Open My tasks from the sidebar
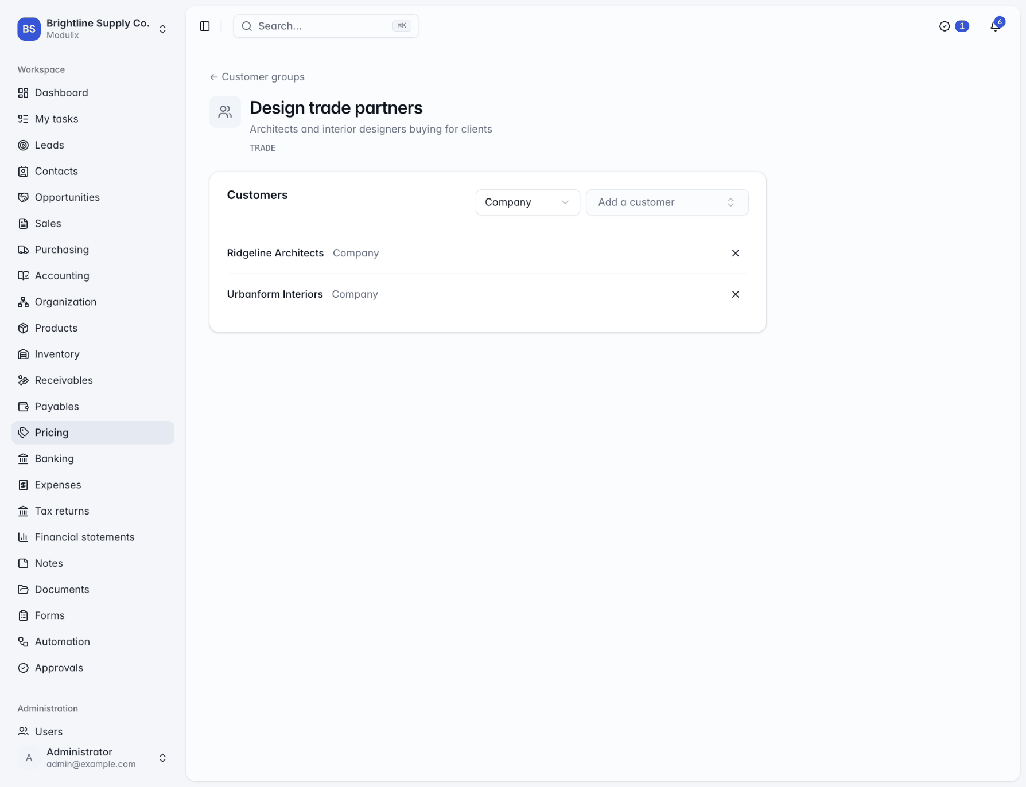Image resolution: width=1026 pixels, height=787 pixels. click(x=93, y=119)
